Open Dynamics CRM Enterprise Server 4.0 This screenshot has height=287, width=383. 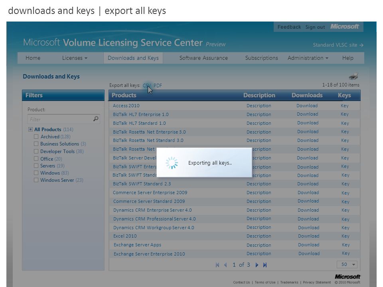tap(152, 210)
